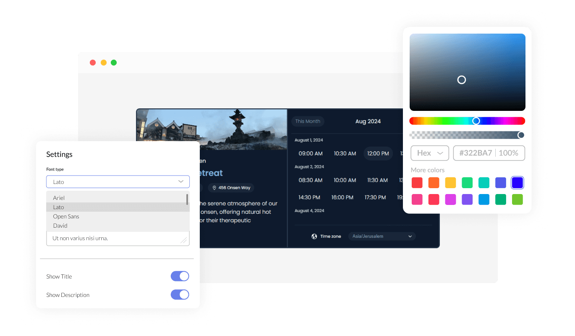
Task: Choose the David font option
Action: 60,226
